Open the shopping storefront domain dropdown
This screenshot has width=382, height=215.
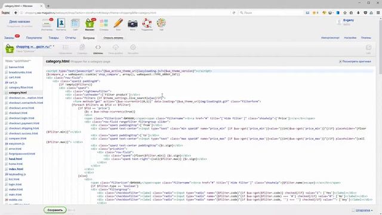tap(35, 47)
